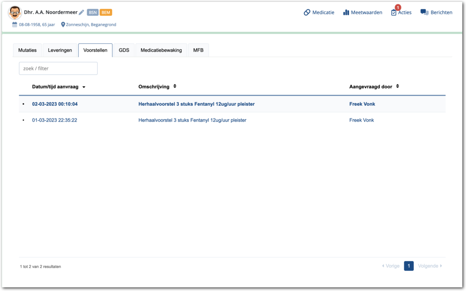Viewport: 466px width, 291px height.
Task: Sort the Omschrijving column
Action: (x=175, y=87)
